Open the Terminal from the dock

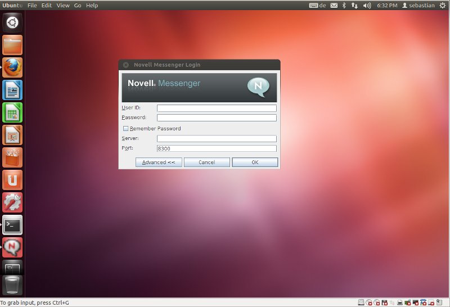[x=12, y=225]
